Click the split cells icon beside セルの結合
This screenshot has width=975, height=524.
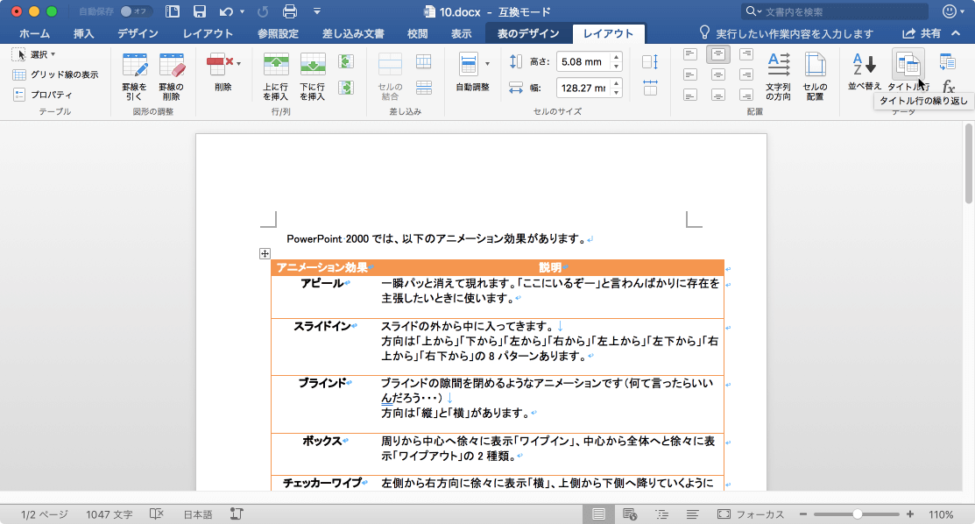(x=424, y=61)
